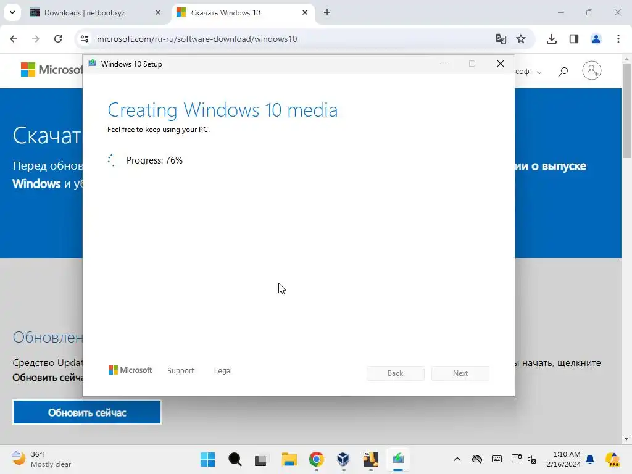Minimize the Windows 10 Setup window
The width and height of the screenshot is (632, 474).
point(444,64)
